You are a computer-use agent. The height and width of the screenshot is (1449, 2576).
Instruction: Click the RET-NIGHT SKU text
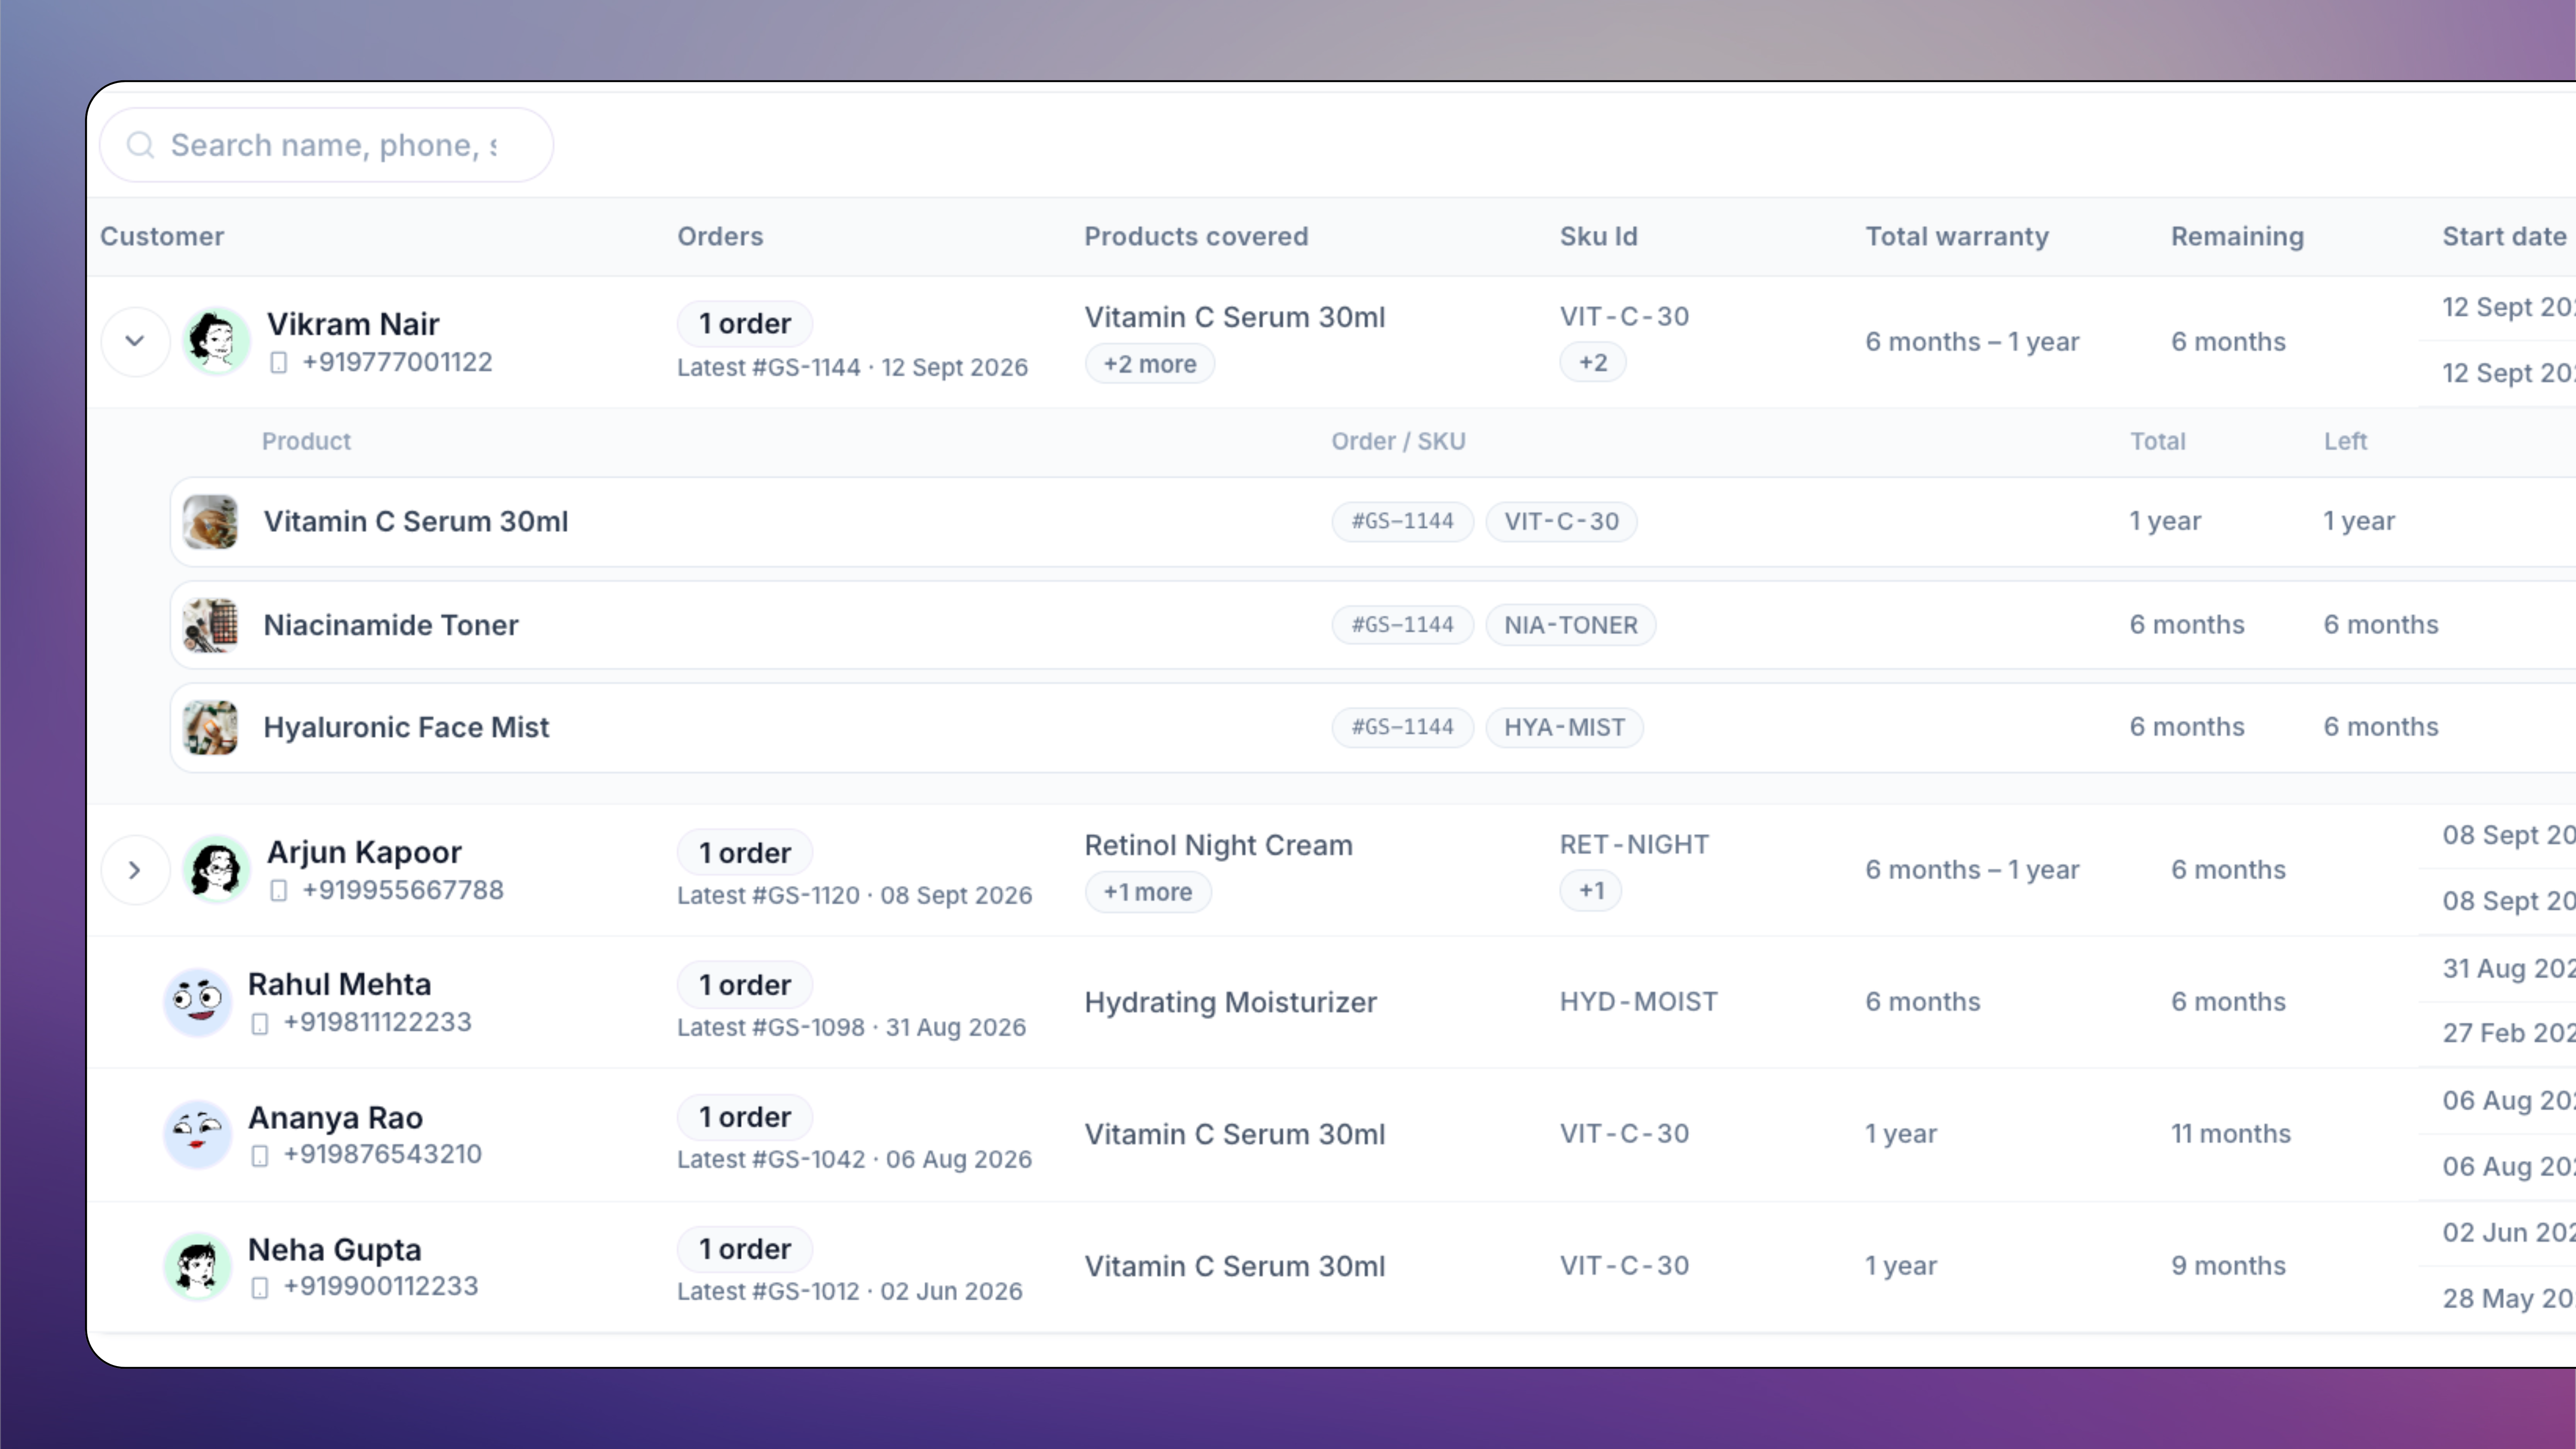(1634, 845)
